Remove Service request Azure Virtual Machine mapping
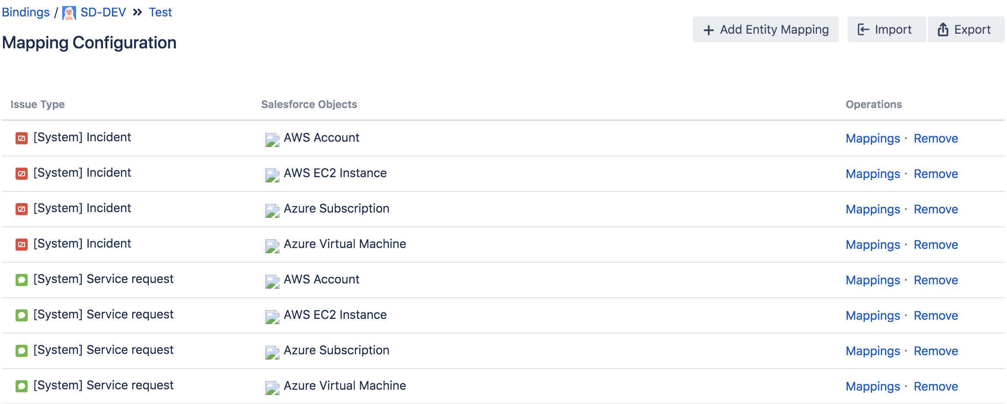Viewport: 1007px width, 404px height. click(936, 387)
